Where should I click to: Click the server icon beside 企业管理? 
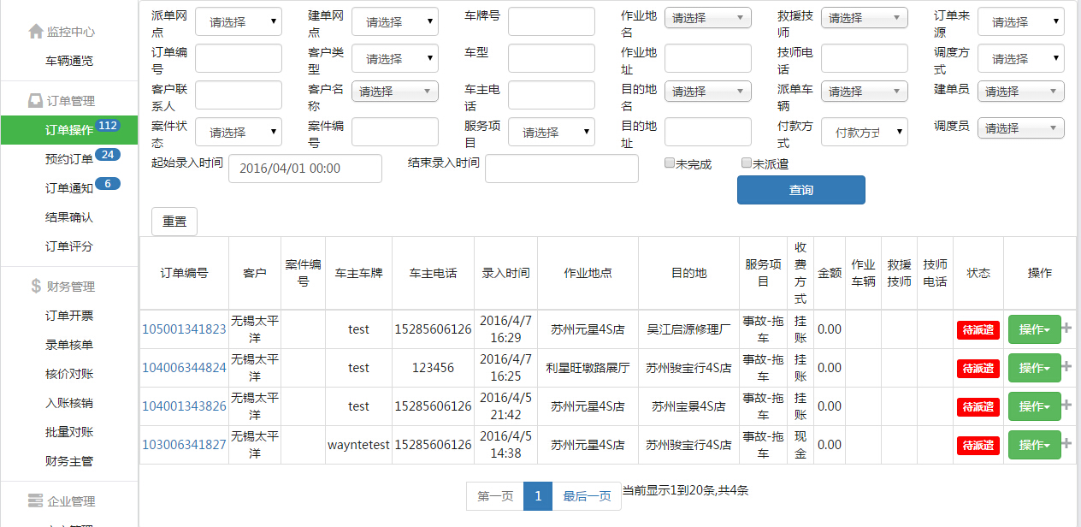pyautogui.click(x=35, y=501)
